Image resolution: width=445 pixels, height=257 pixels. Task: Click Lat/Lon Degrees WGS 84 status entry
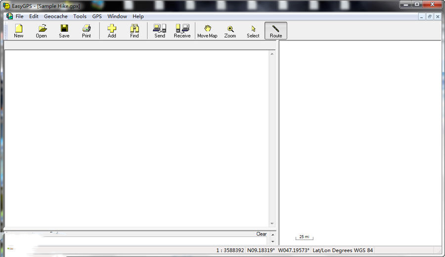point(343,250)
